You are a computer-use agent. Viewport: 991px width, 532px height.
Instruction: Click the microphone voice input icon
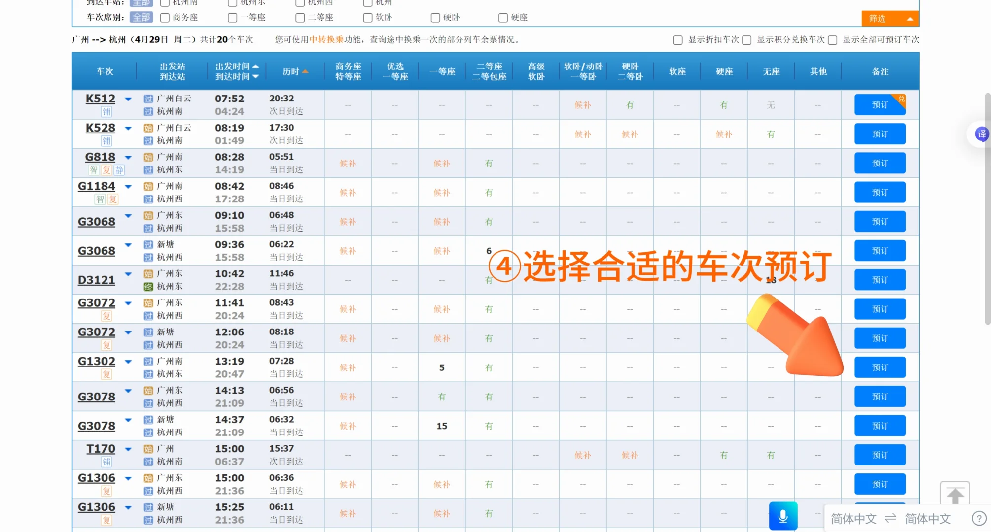click(783, 516)
